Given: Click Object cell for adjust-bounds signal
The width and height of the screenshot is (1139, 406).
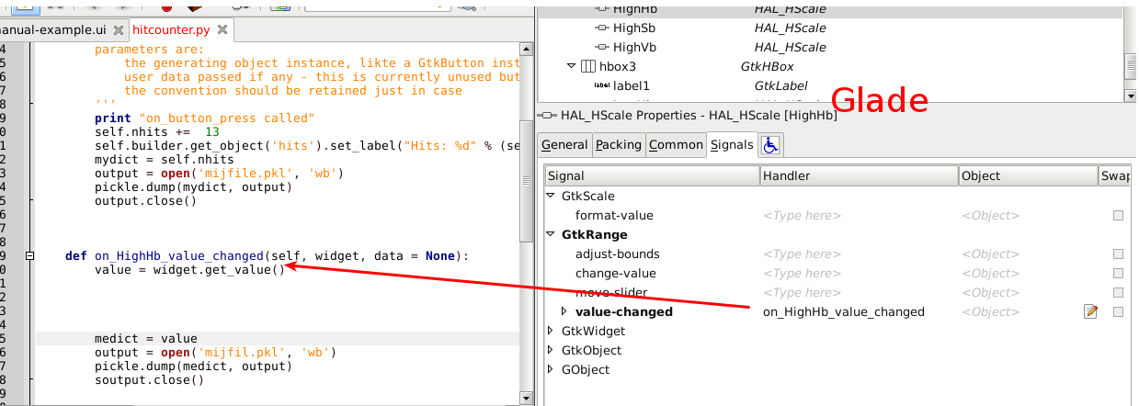Looking at the screenshot, I should [1027, 254].
